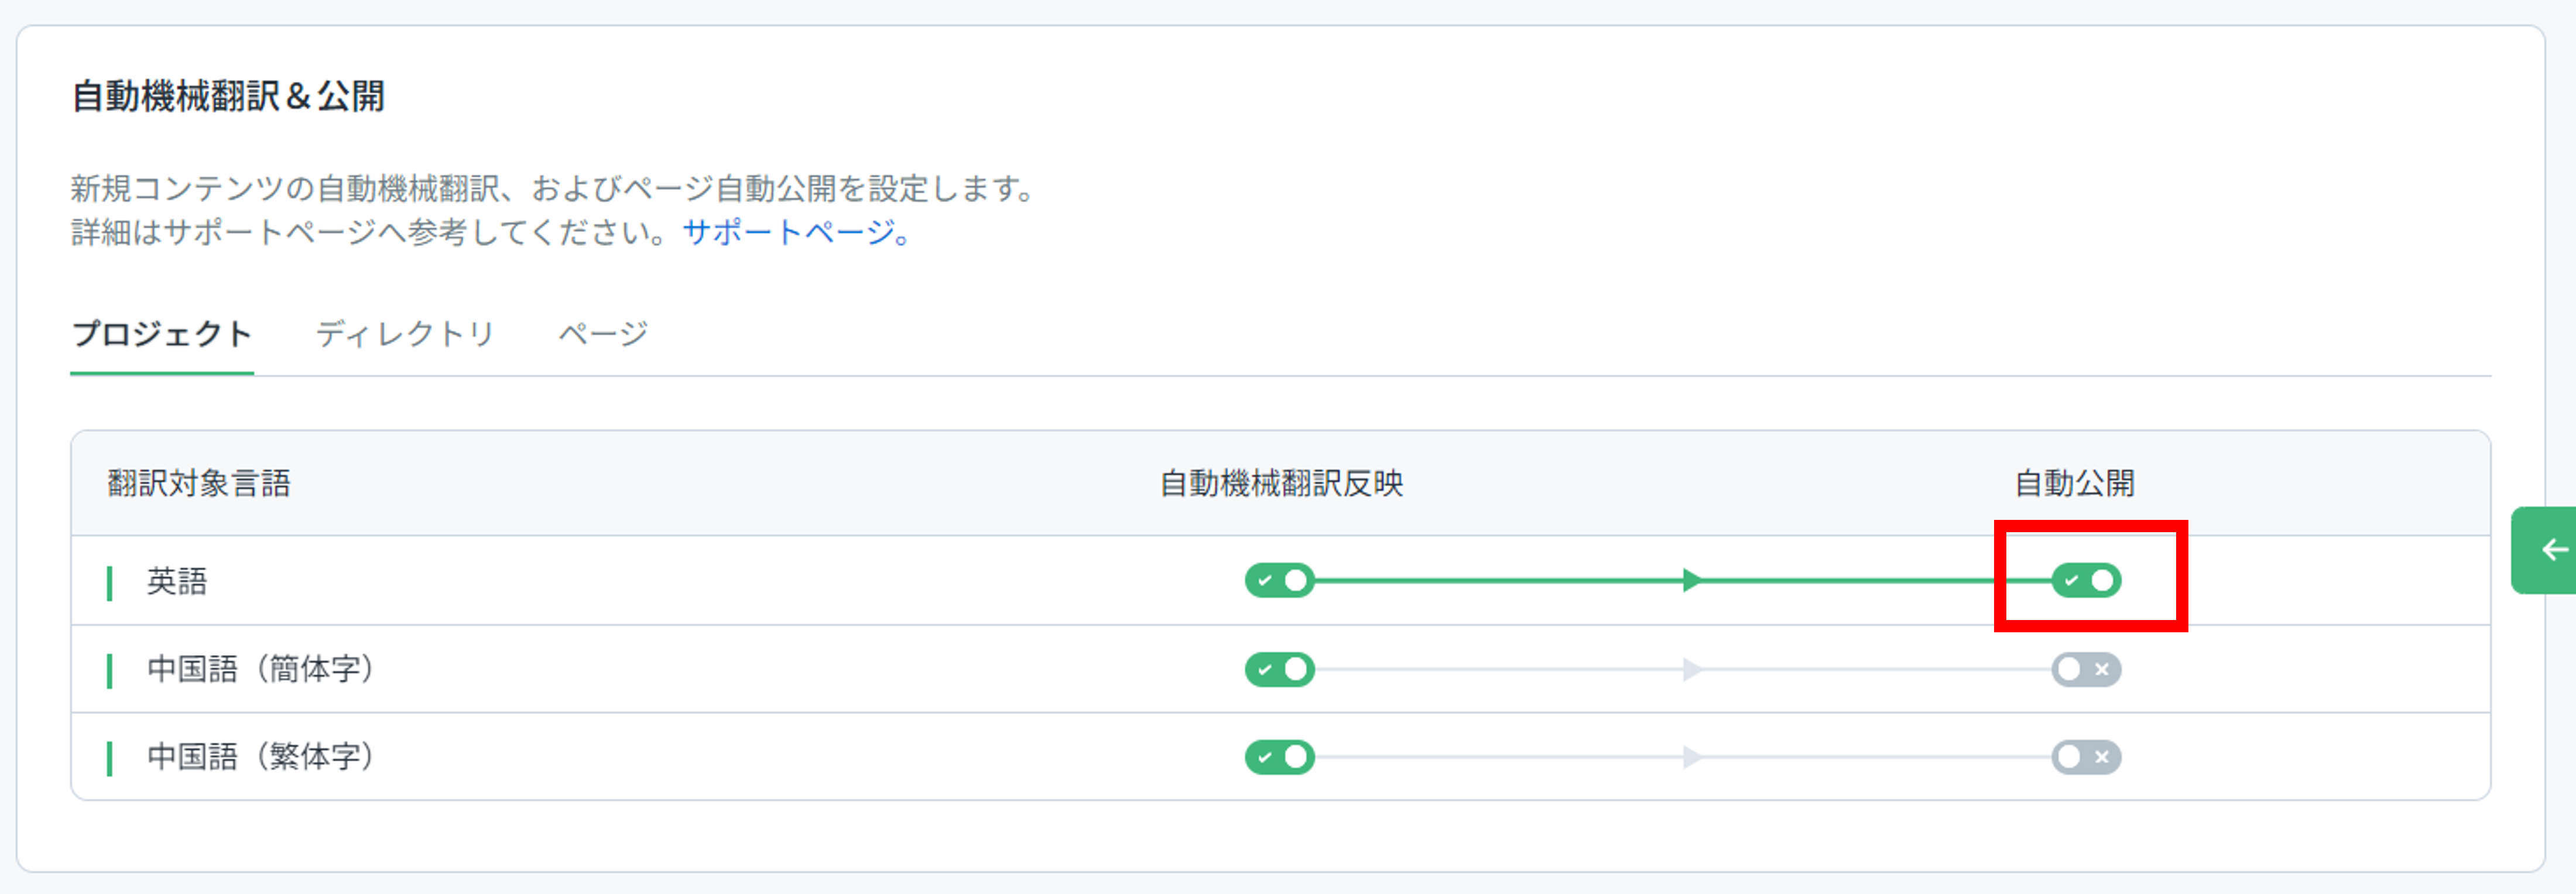Disable 自動機械翻訳反映 for 英語
The height and width of the screenshot is (894, 2576).
(x=1279, y=580)
